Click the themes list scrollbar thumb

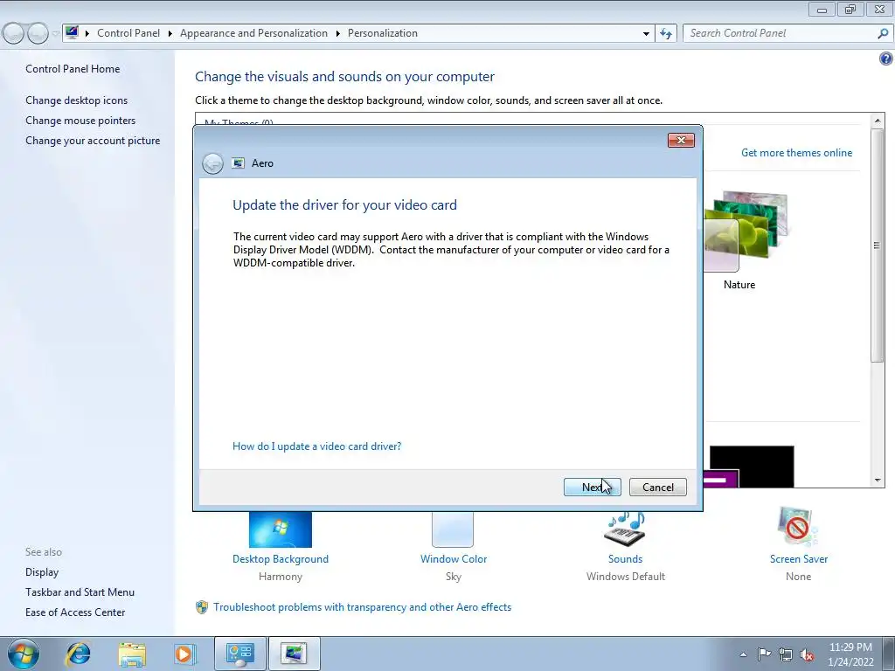click(x=878, y=245)
